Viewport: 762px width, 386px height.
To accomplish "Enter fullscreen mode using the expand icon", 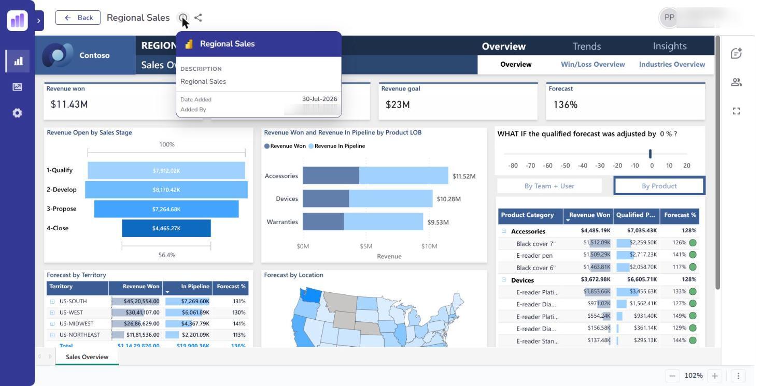I will [736, 111].
